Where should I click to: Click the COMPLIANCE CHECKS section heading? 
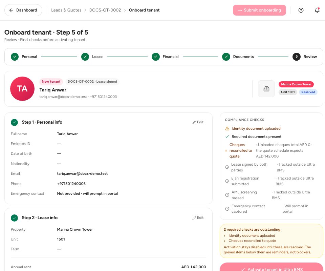pos(244,120)
